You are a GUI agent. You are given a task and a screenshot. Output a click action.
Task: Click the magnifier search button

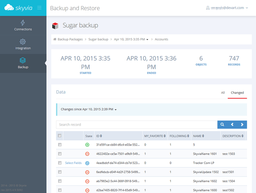click(222, 125)
